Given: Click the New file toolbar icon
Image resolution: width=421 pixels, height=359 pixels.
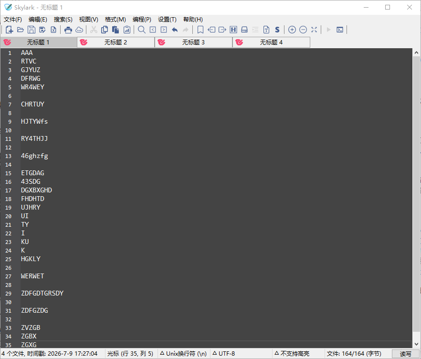Looking at the screenshot, I should click(10, 30).
